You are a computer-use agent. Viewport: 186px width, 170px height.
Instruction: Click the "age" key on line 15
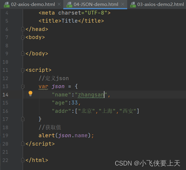coord(60,103)
